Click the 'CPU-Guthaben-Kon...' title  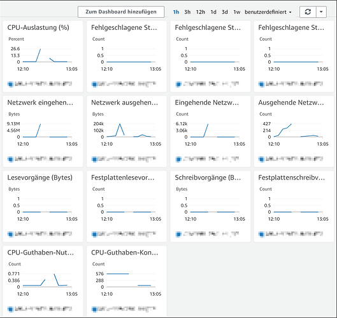[125, 252]
